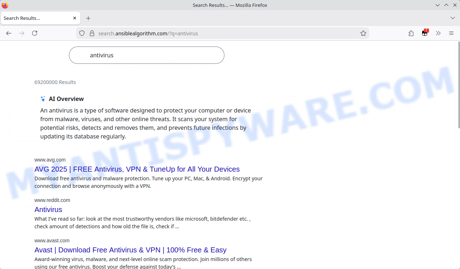Open the Reddit Antivirus result link
The image size is (460, 269).
pos(48,210)
